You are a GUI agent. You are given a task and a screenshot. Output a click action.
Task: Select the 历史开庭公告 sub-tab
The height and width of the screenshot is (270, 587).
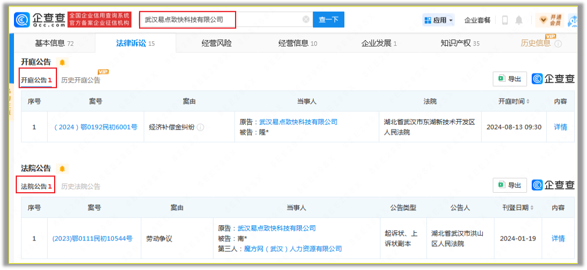pyautogui.click(x=81, y=80)
